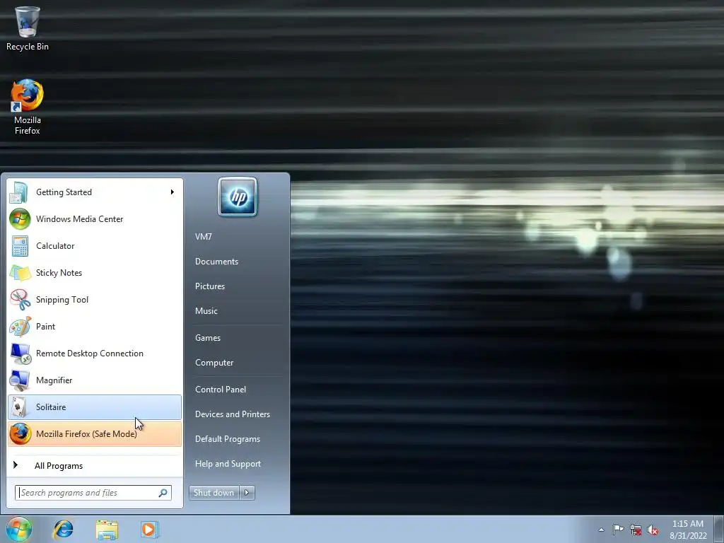724x543 pixels.
Task: Click the Action Center flag tray icon
Action: point(618,530)
